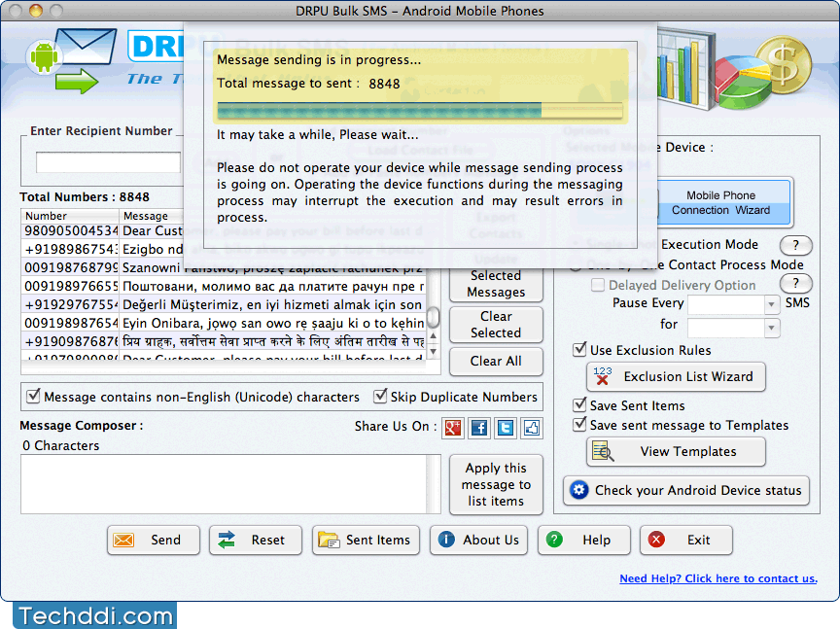Click the red X Exit icon

656,539
